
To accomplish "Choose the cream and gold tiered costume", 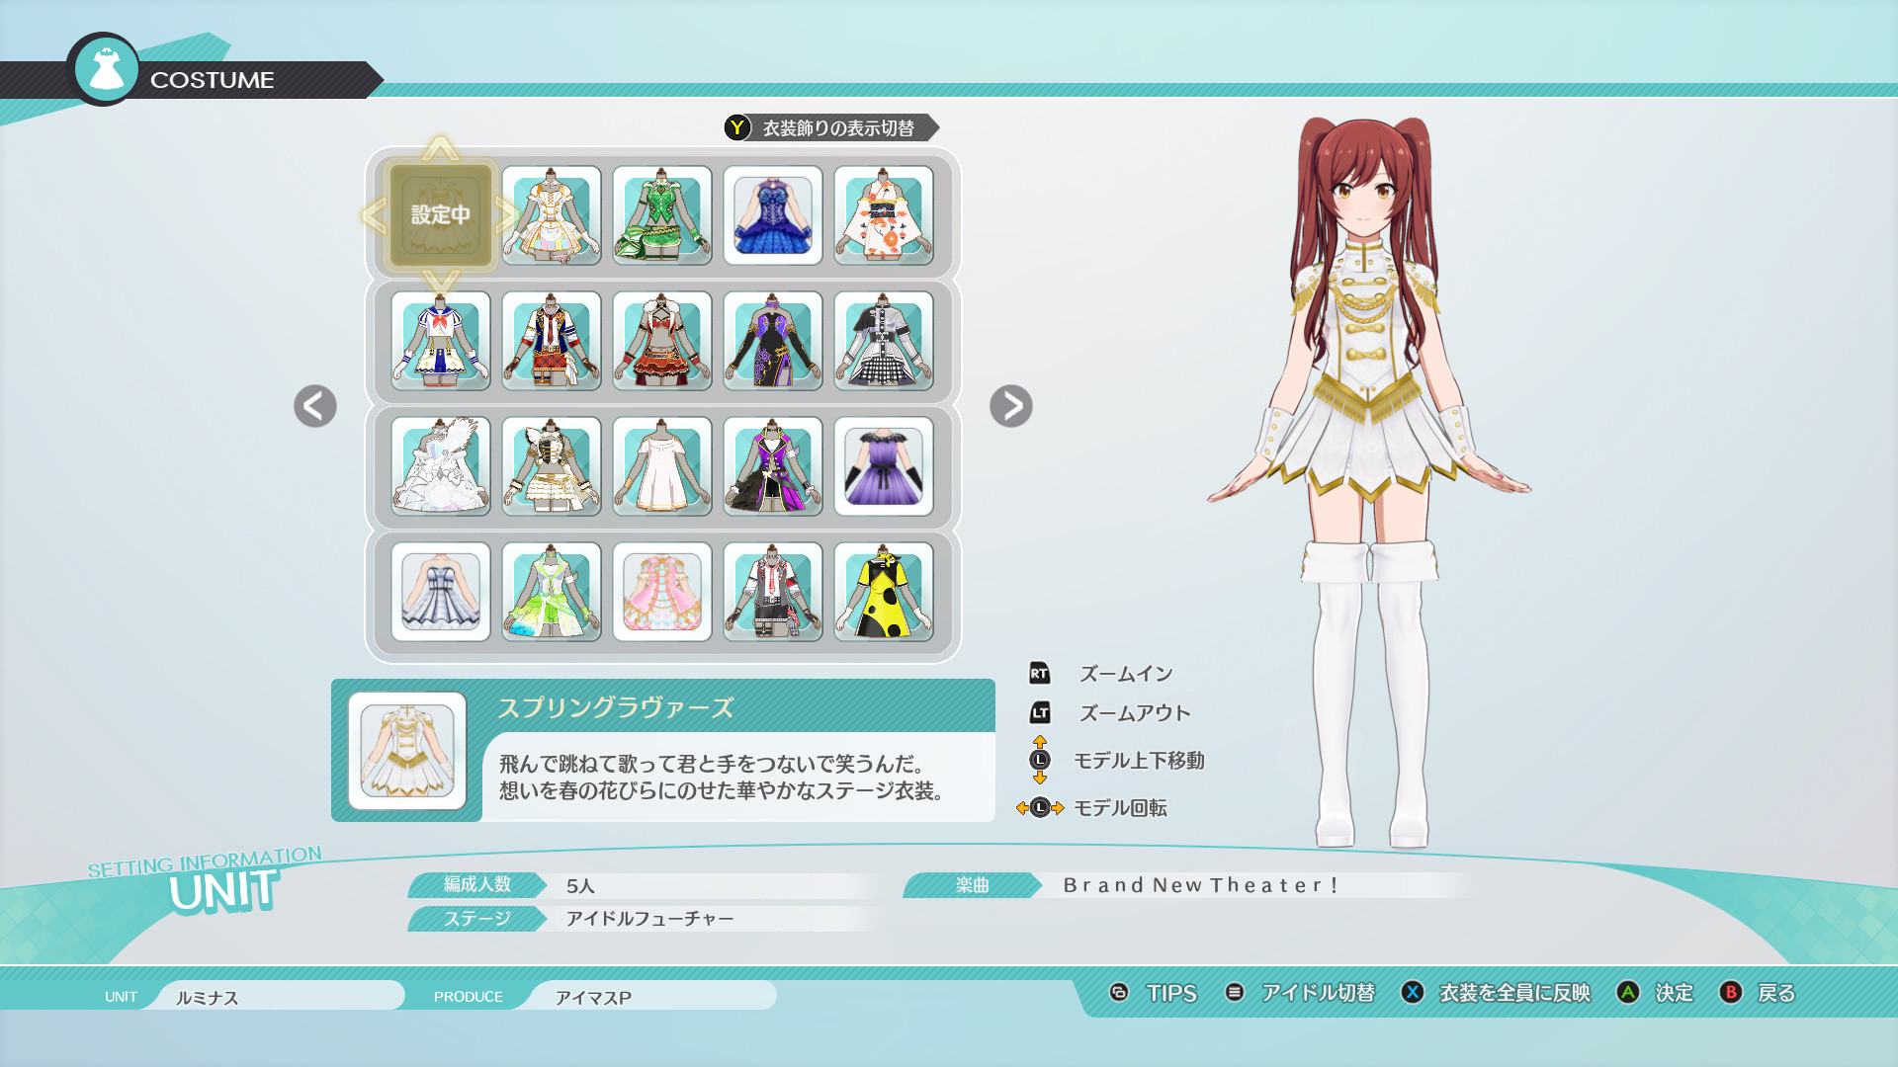I will point(552,466).
